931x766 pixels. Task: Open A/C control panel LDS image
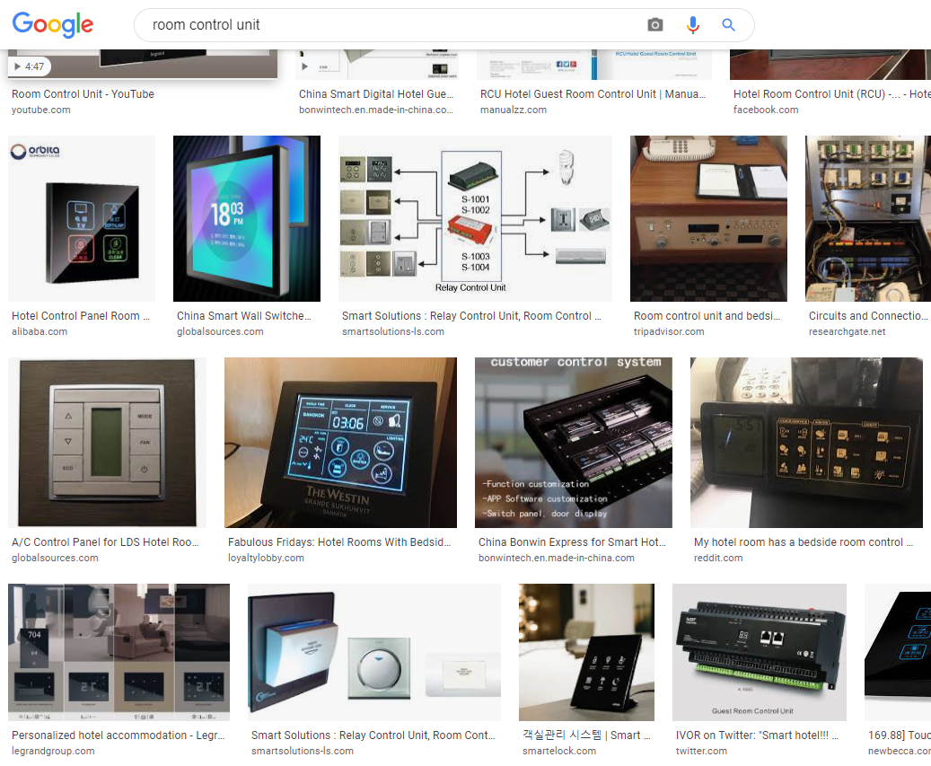108,443
